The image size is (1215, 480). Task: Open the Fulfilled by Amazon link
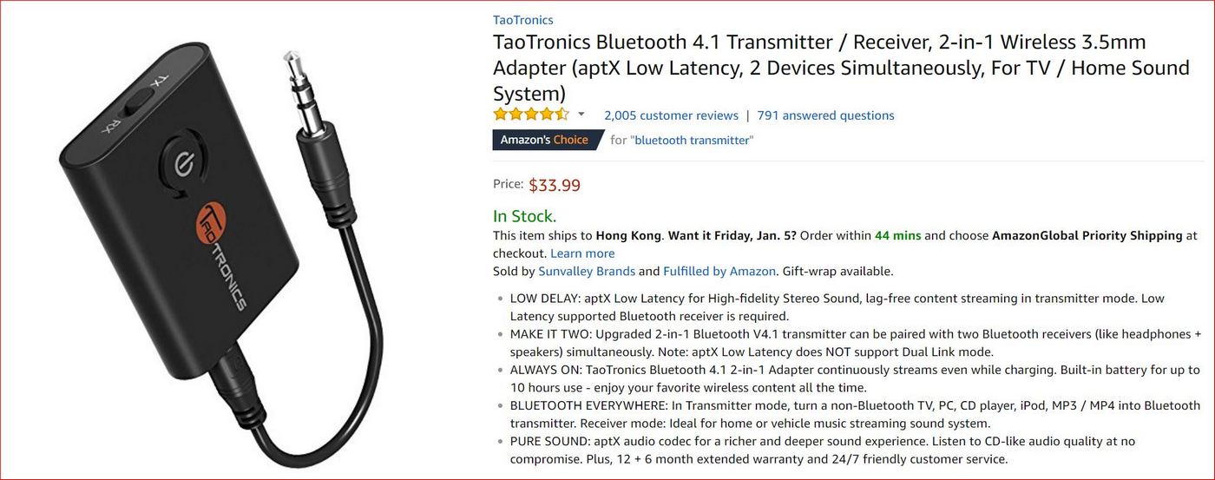click(719, 271)
